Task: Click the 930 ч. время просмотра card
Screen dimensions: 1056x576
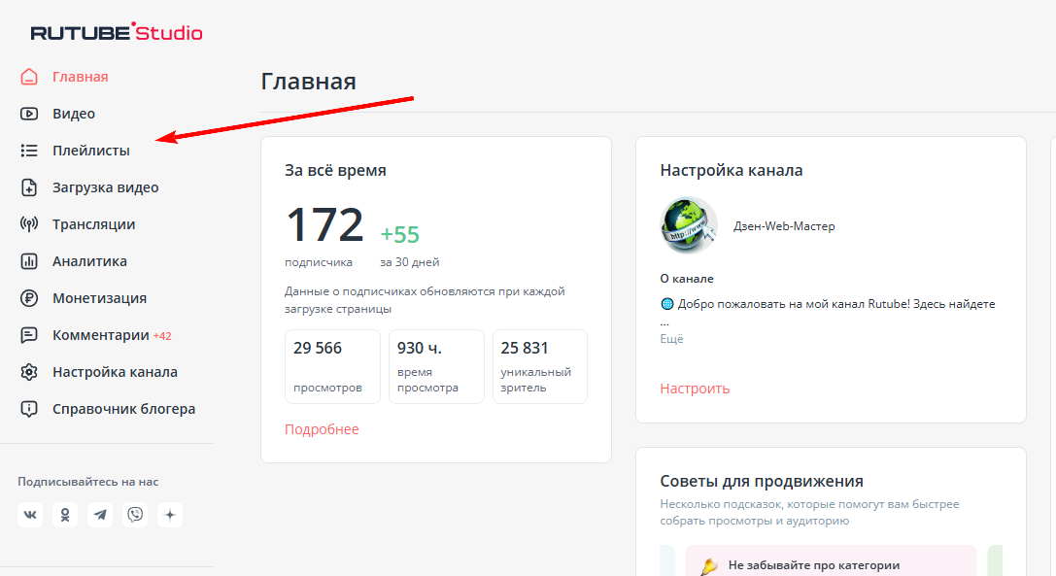Action: (x=436, y=366)
